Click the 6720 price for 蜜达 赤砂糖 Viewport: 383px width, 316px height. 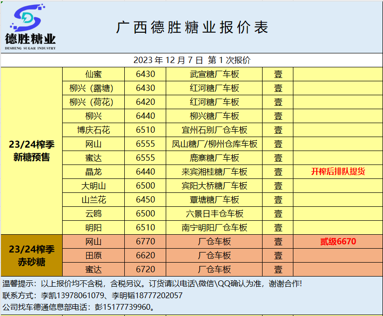click(145, 269)
